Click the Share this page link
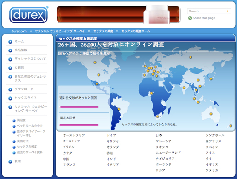 (204, 18)
